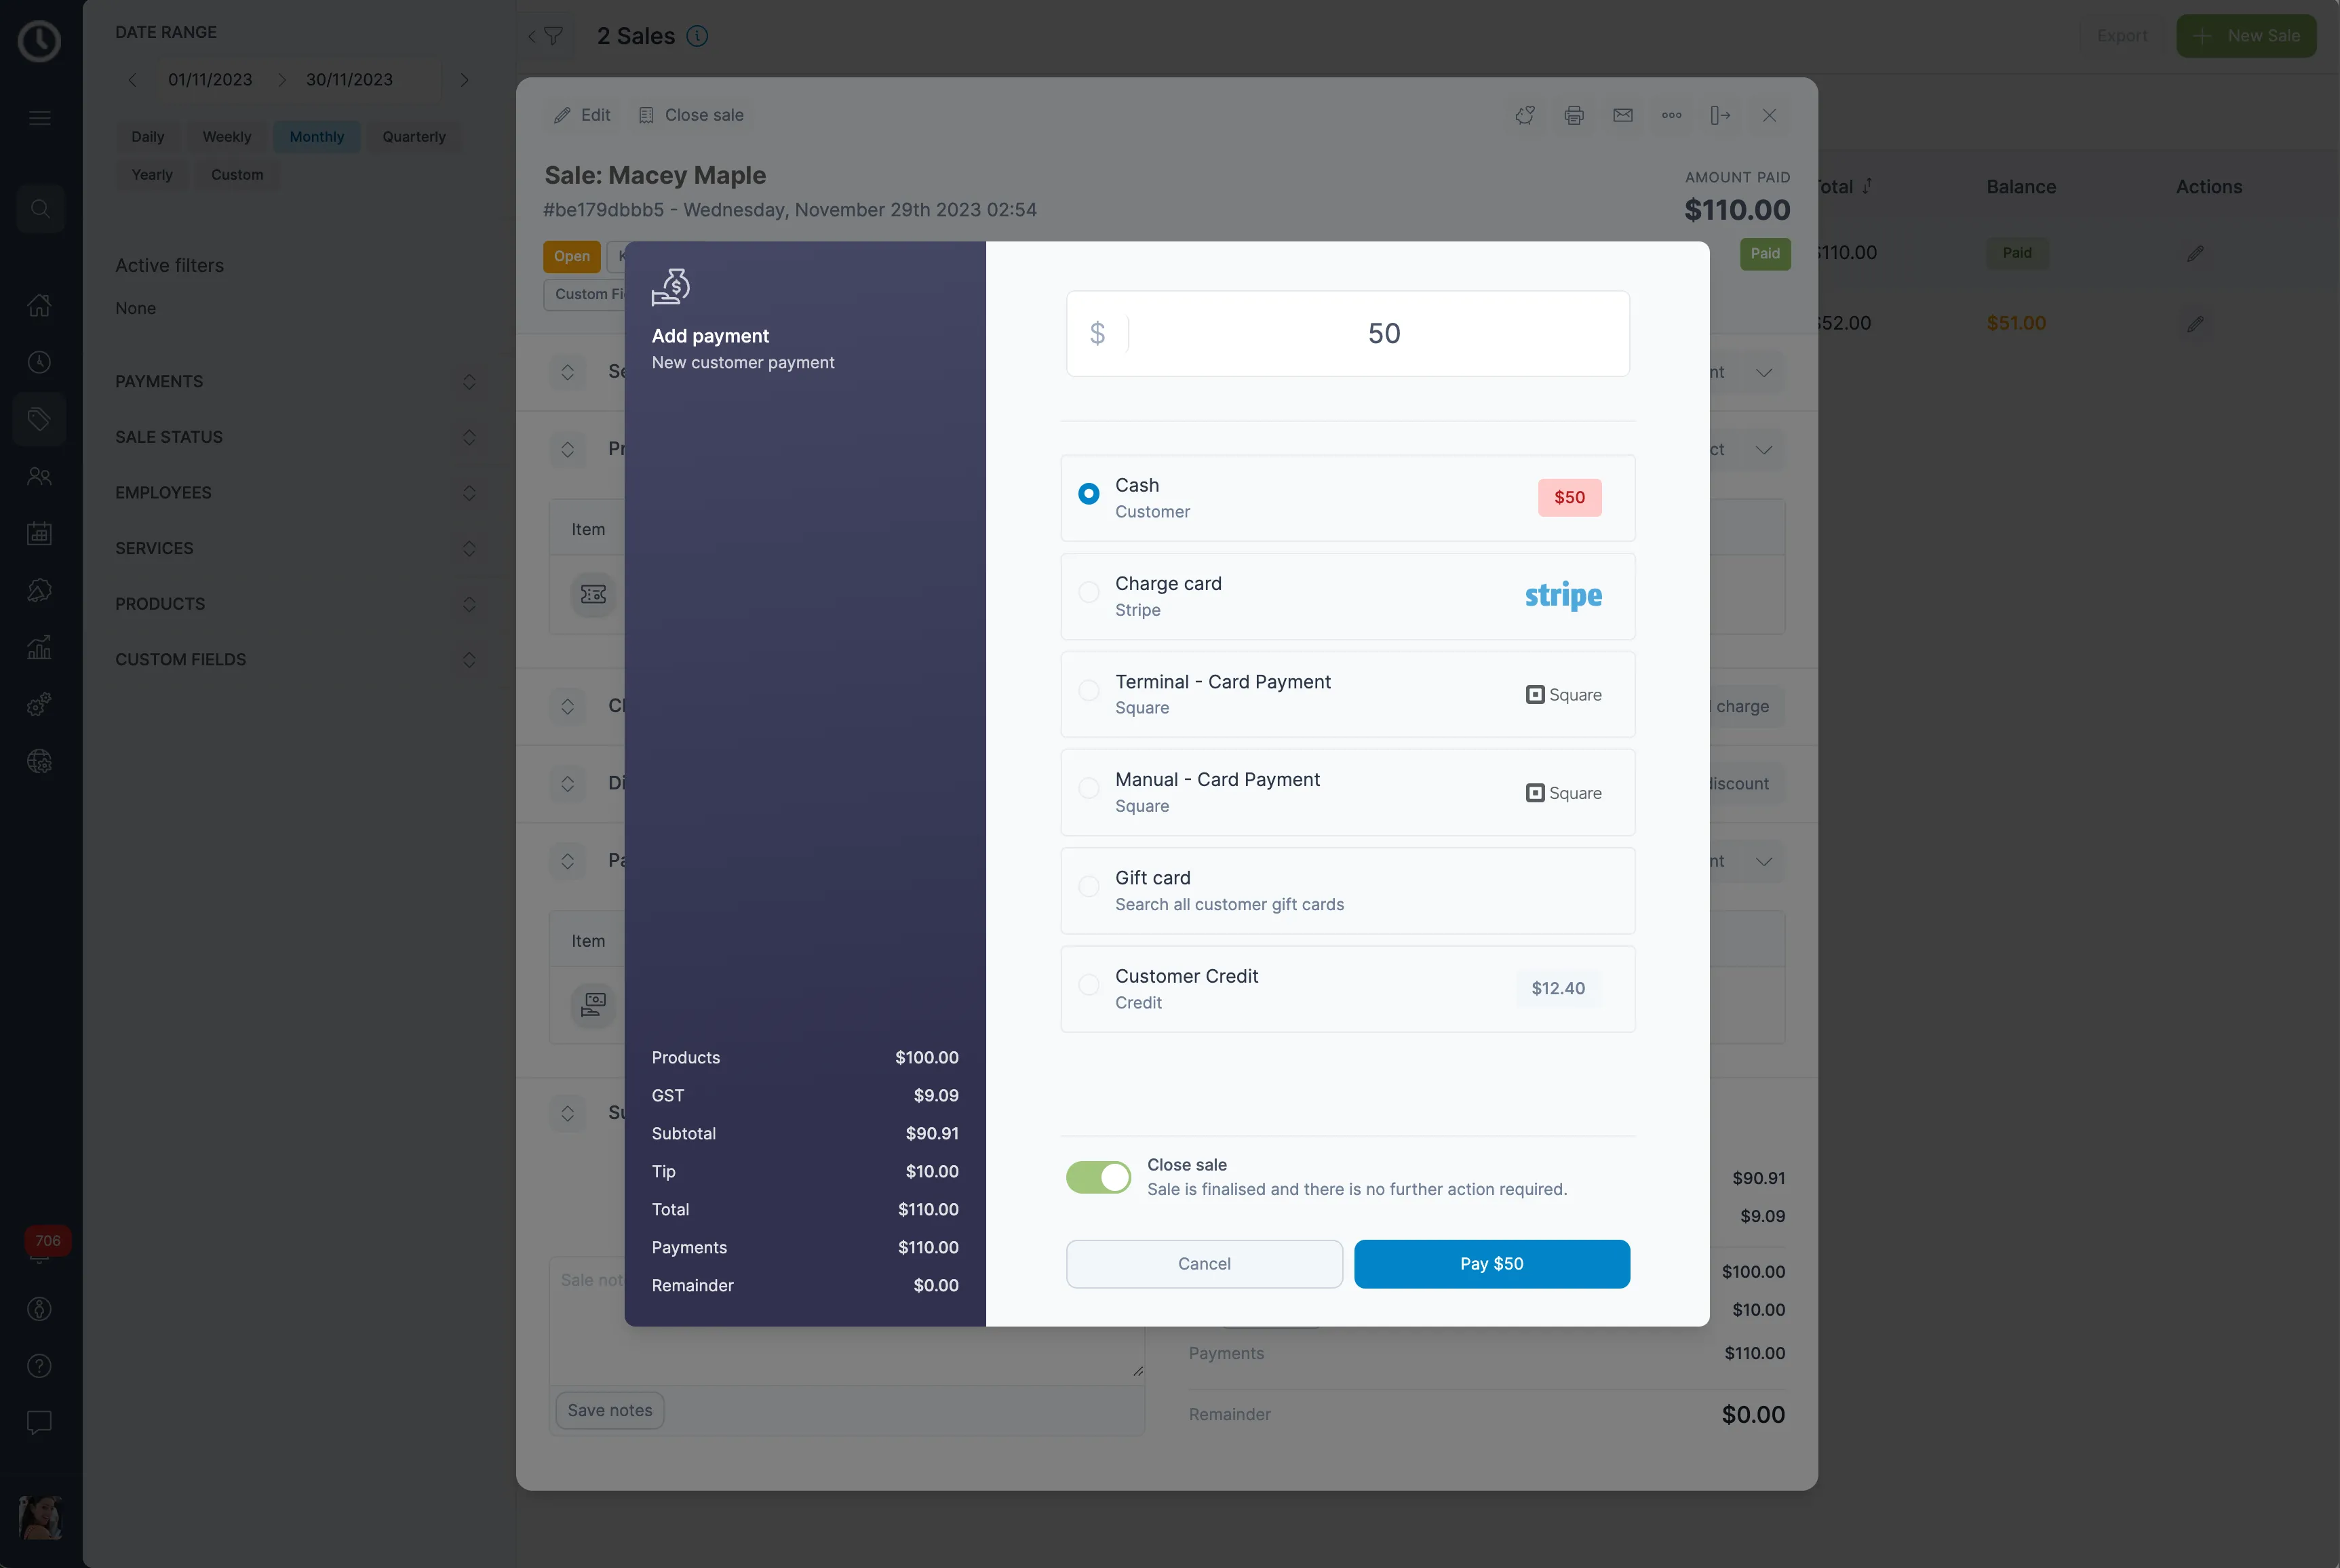
Task: Click the gift card search icon
Action: 1089,890
